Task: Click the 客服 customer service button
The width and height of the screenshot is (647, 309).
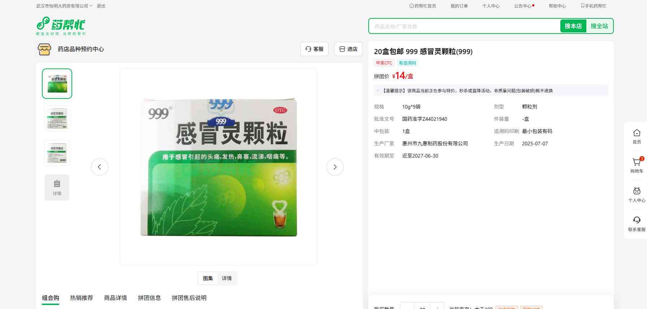Action: [x=314, y=49]
